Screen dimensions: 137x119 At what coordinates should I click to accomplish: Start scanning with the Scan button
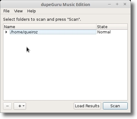point(115,106)
